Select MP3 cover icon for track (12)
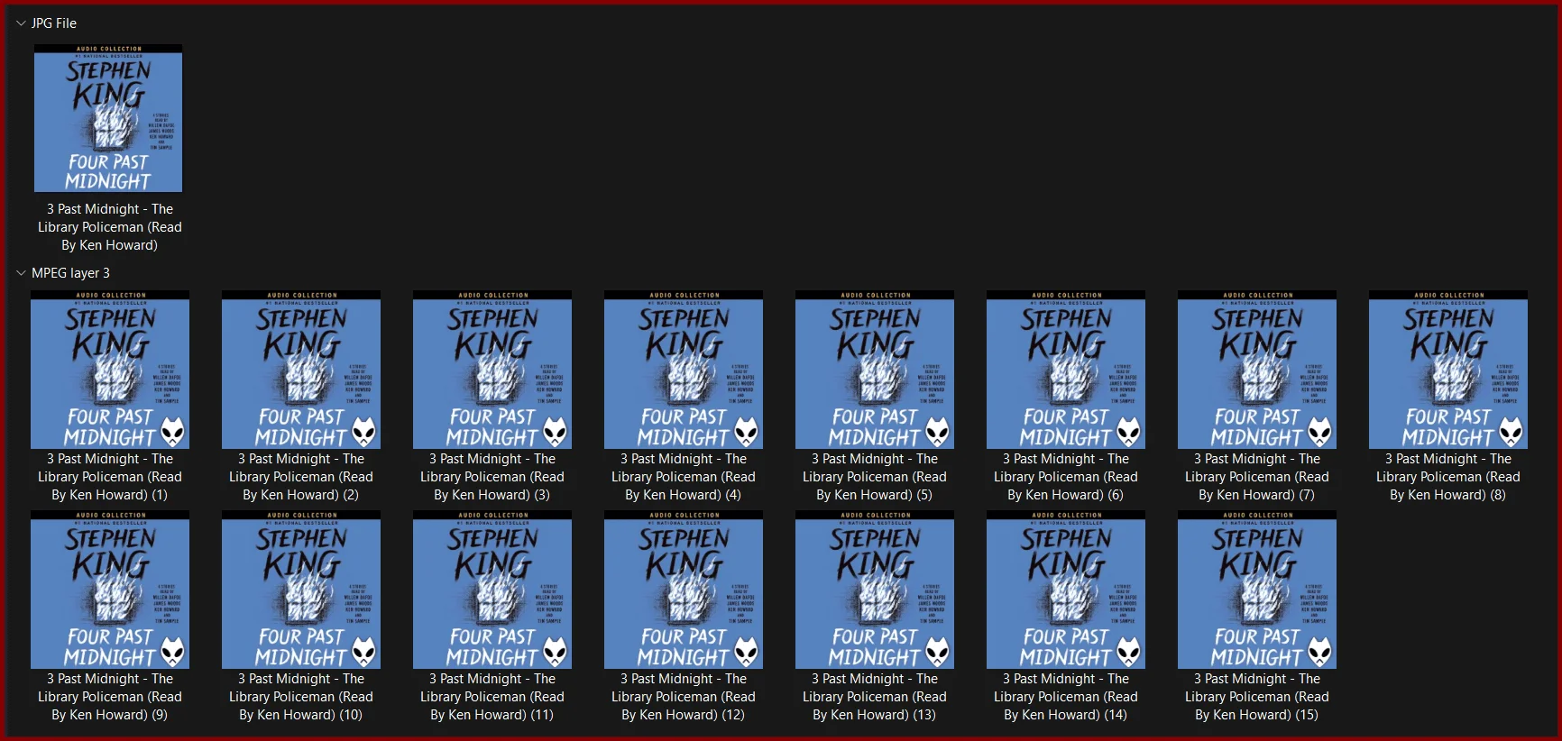The width and height of the screenshot is (1562, 741). (x=684, y=590)
